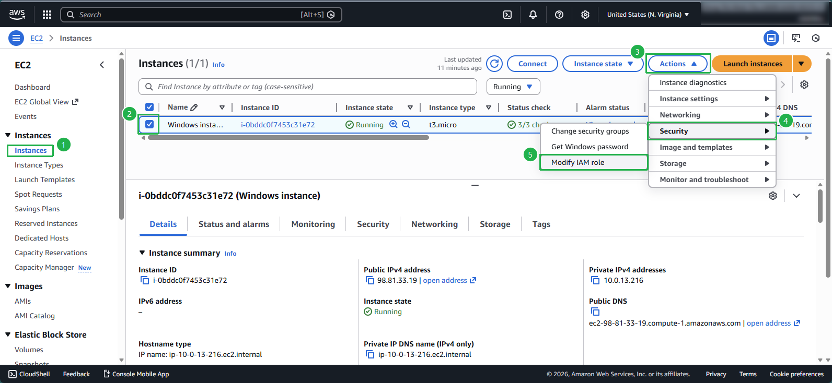This screenshot has width=832, height=383.
Task: Open the table preferences gear icon
Action: point(804,85)
